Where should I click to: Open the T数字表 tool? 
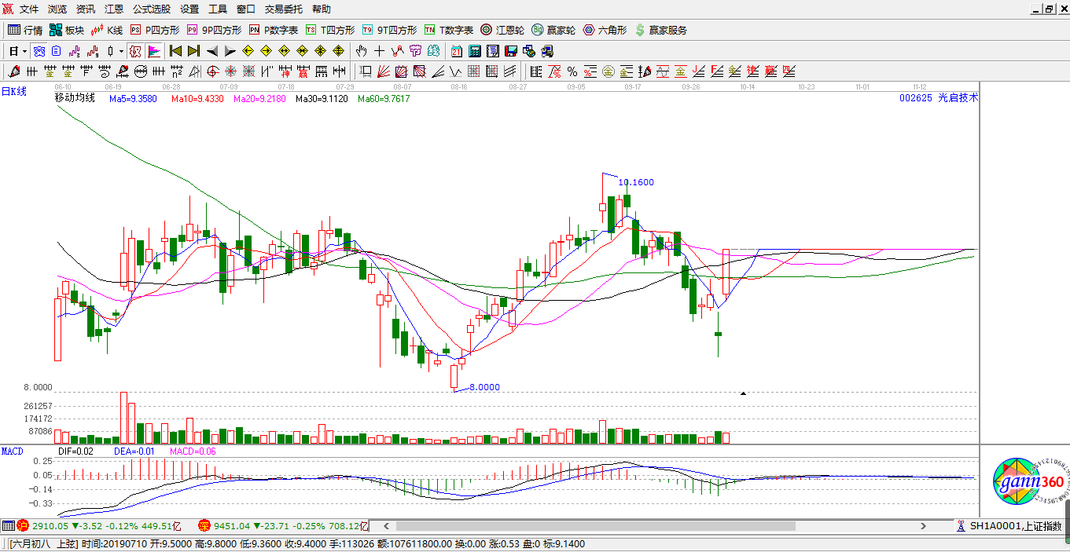coord(449,30)
